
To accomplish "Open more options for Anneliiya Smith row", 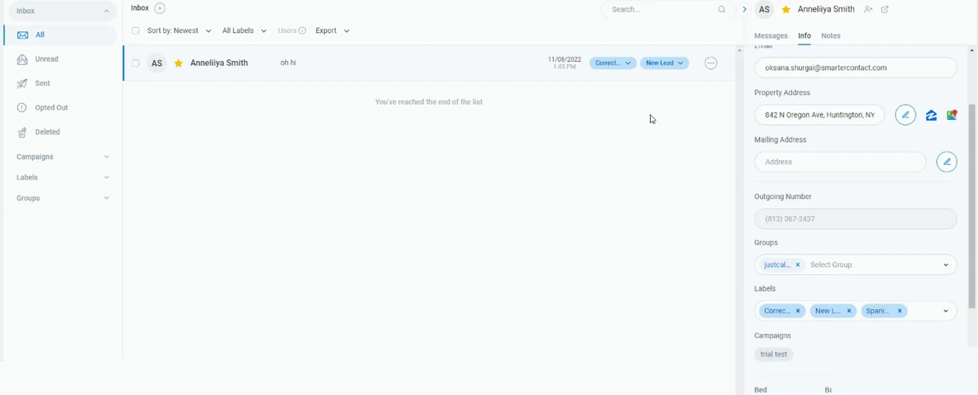I will tap(711, 63).
